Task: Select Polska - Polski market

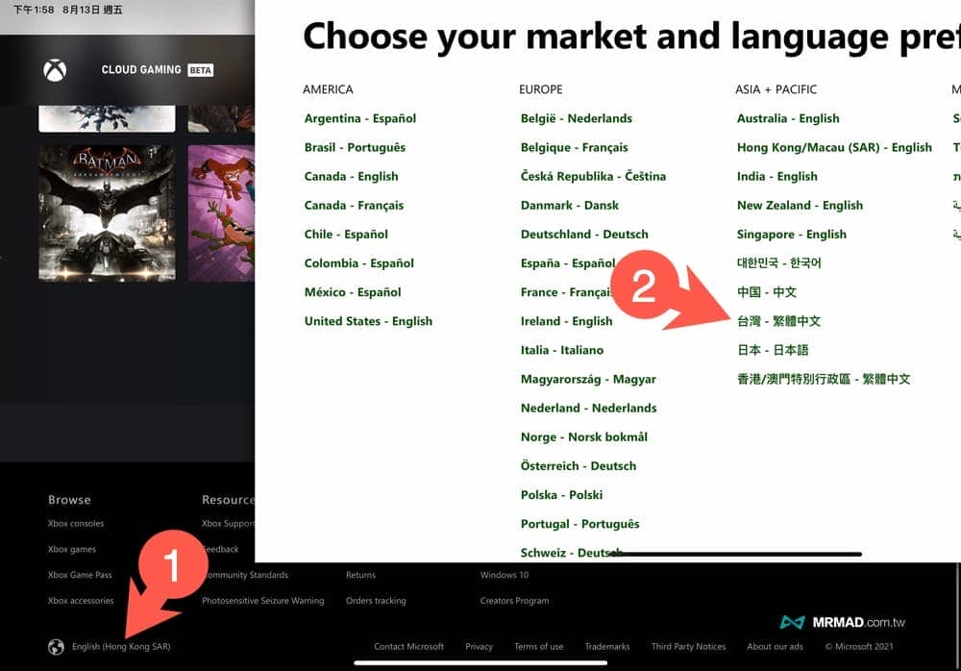Action: 561,494
